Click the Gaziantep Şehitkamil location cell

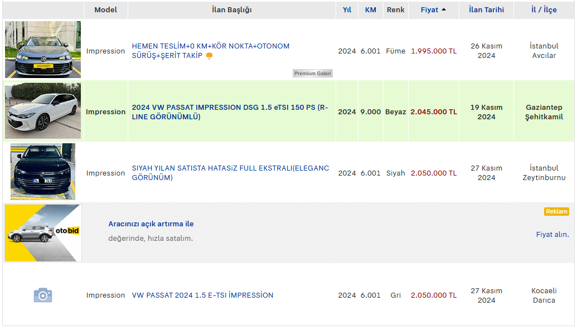(x=544, y=112)
